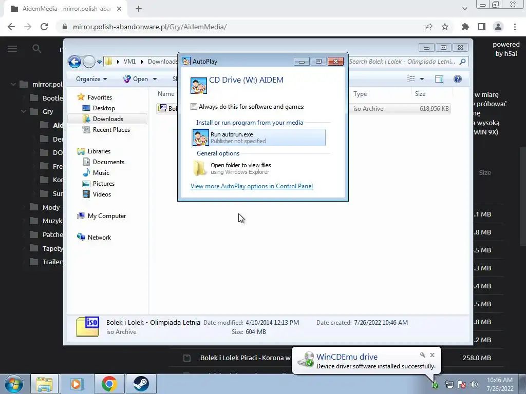Click the Explorer search magnifier icon
This screenshot has width=526, height=394.
pyautogui.click(x=463, y=62)
